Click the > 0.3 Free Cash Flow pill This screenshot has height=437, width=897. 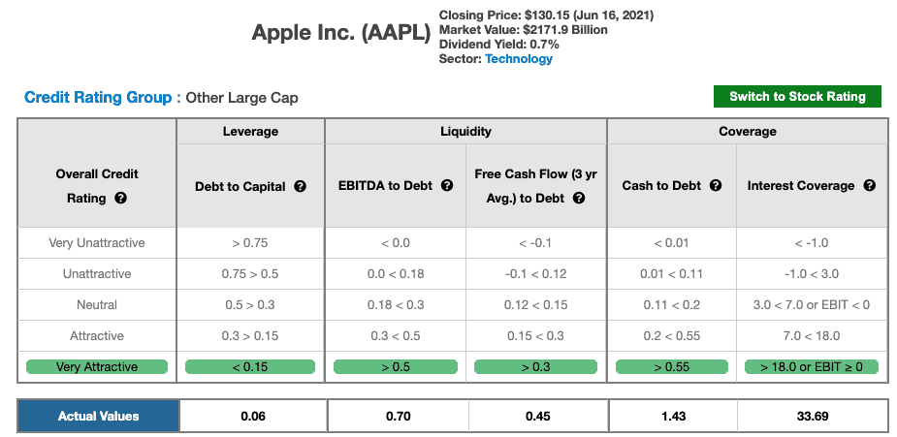[536, 366]
